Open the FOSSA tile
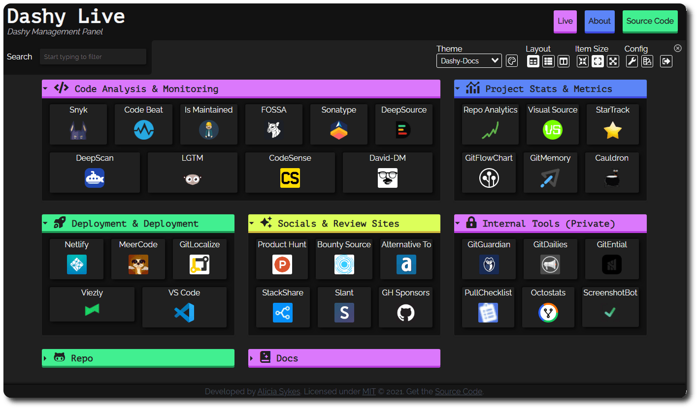 [x=274, y=124]
